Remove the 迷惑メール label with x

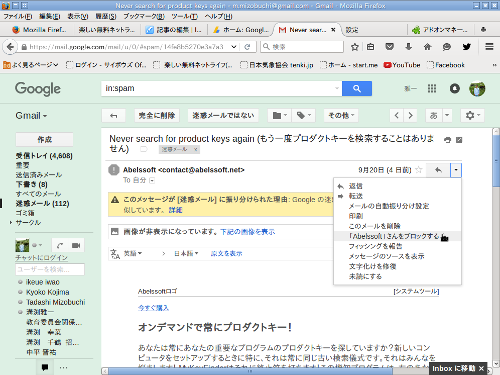pyautogui.click(x=195, y=149)
